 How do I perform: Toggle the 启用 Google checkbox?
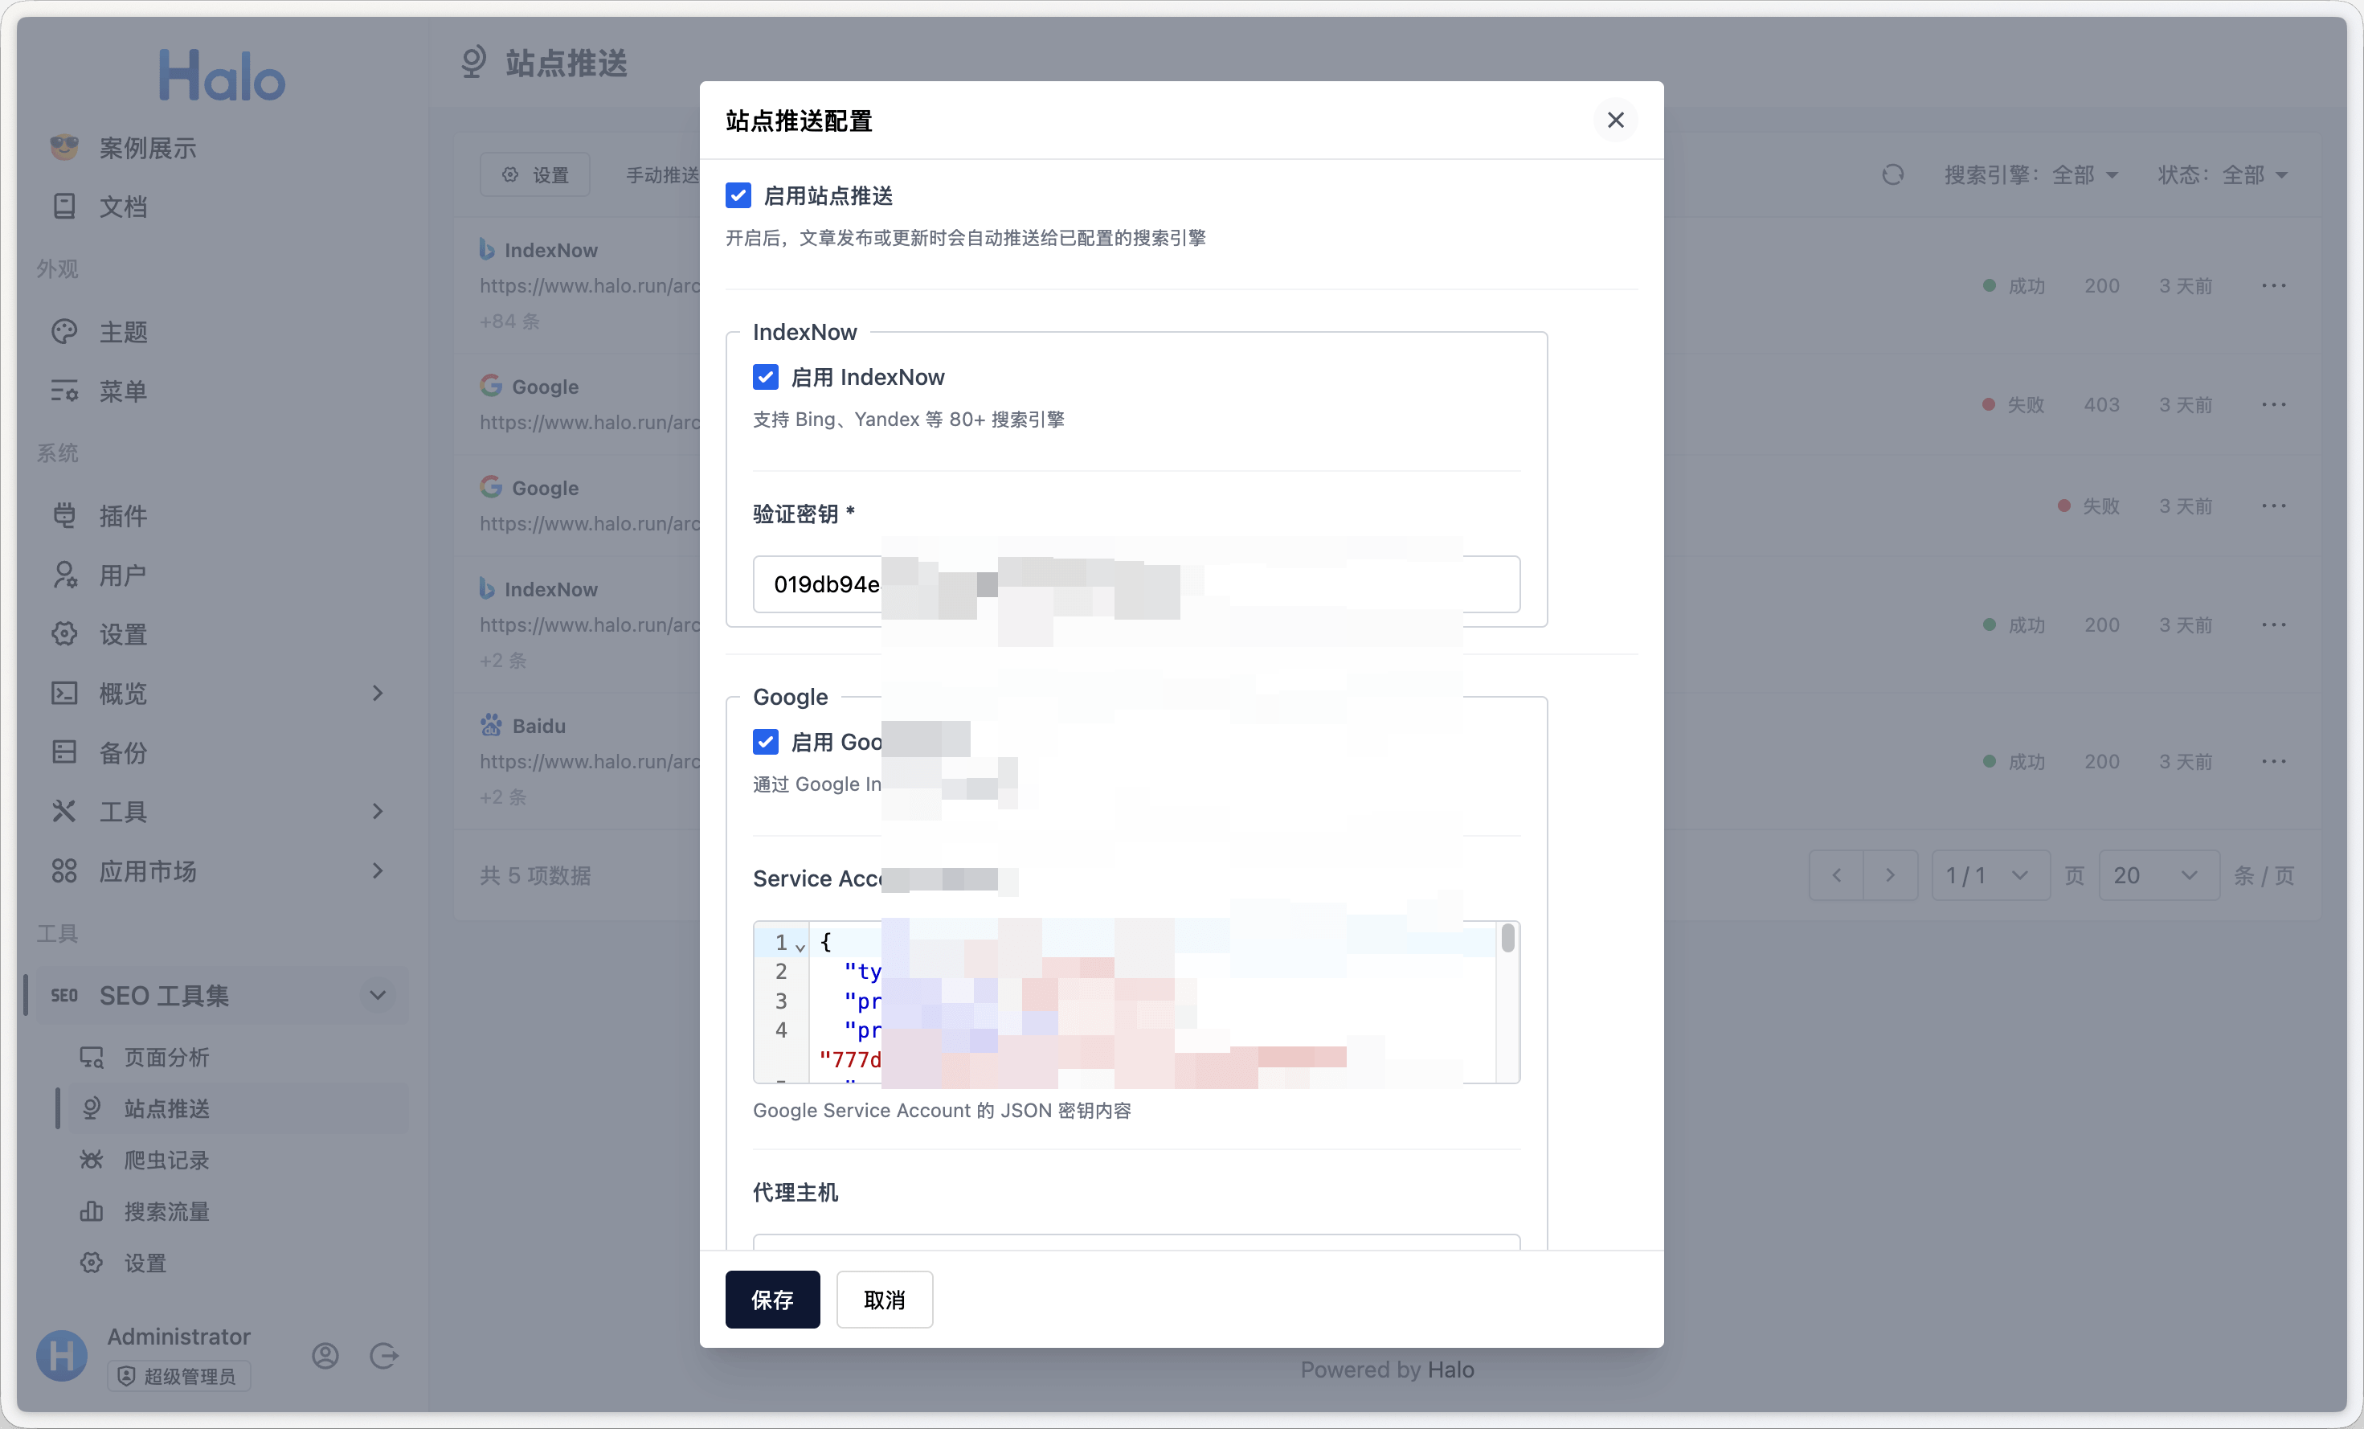765,742
